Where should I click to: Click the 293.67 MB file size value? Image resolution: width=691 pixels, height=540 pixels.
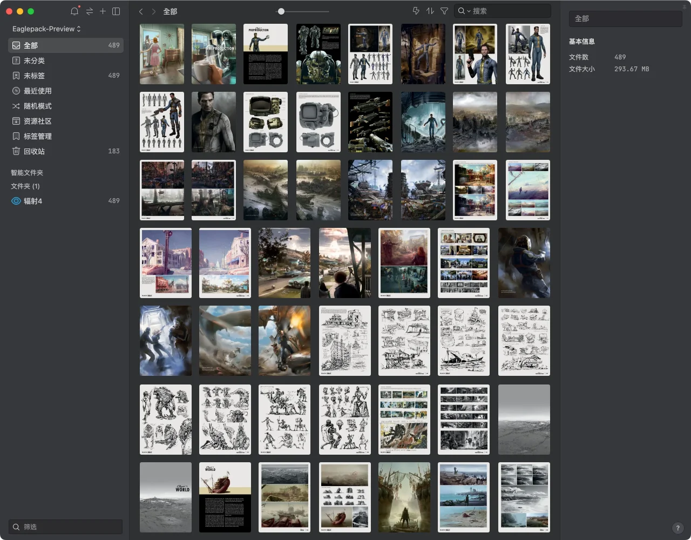(x=632, y=69)
